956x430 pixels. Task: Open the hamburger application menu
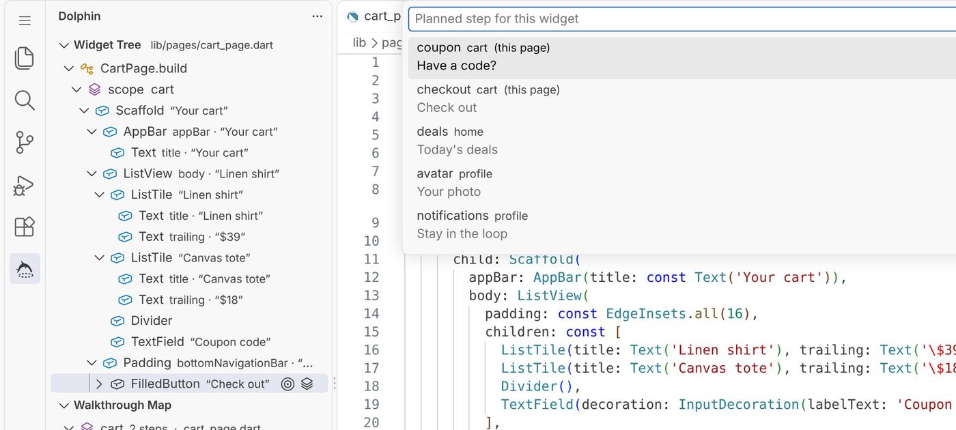tap(25, 20)
